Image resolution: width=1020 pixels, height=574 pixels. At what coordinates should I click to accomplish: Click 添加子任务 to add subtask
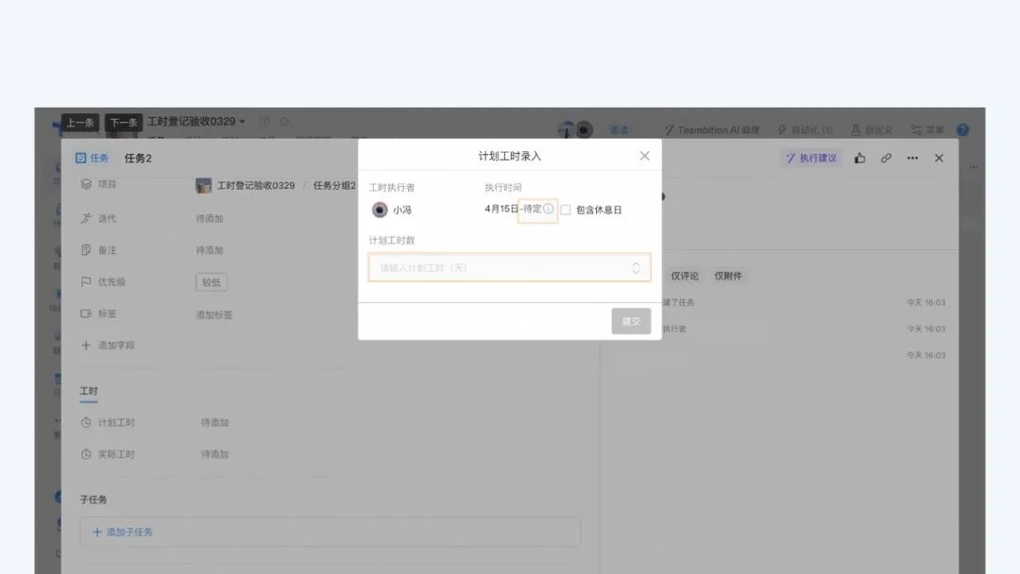click(123, 532)
